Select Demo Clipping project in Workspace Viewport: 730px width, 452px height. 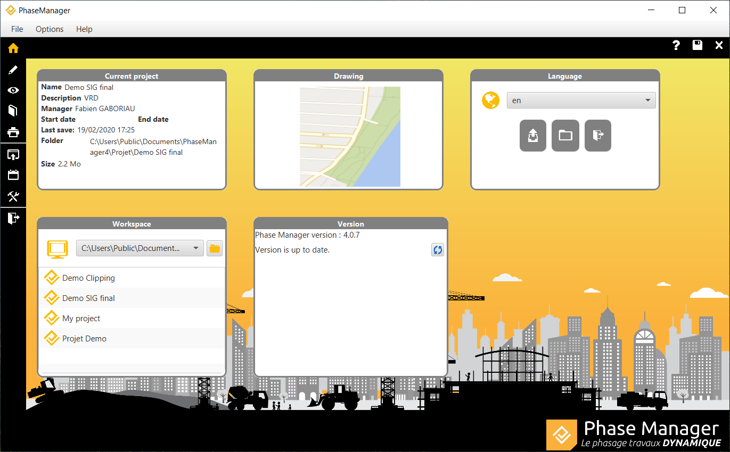pyautogui.click(x=132, y=278)
